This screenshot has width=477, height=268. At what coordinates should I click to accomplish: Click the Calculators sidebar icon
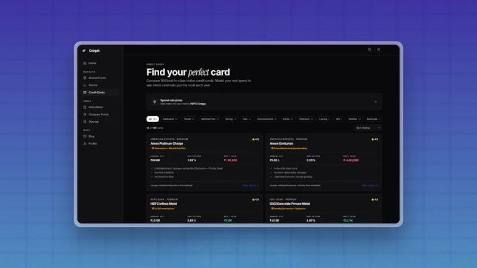(85, 107)
